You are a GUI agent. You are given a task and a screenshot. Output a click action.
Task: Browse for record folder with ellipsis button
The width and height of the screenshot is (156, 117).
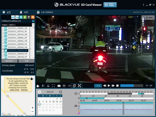[33, 21]
